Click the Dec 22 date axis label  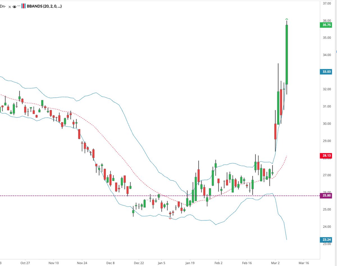point(139,263)
